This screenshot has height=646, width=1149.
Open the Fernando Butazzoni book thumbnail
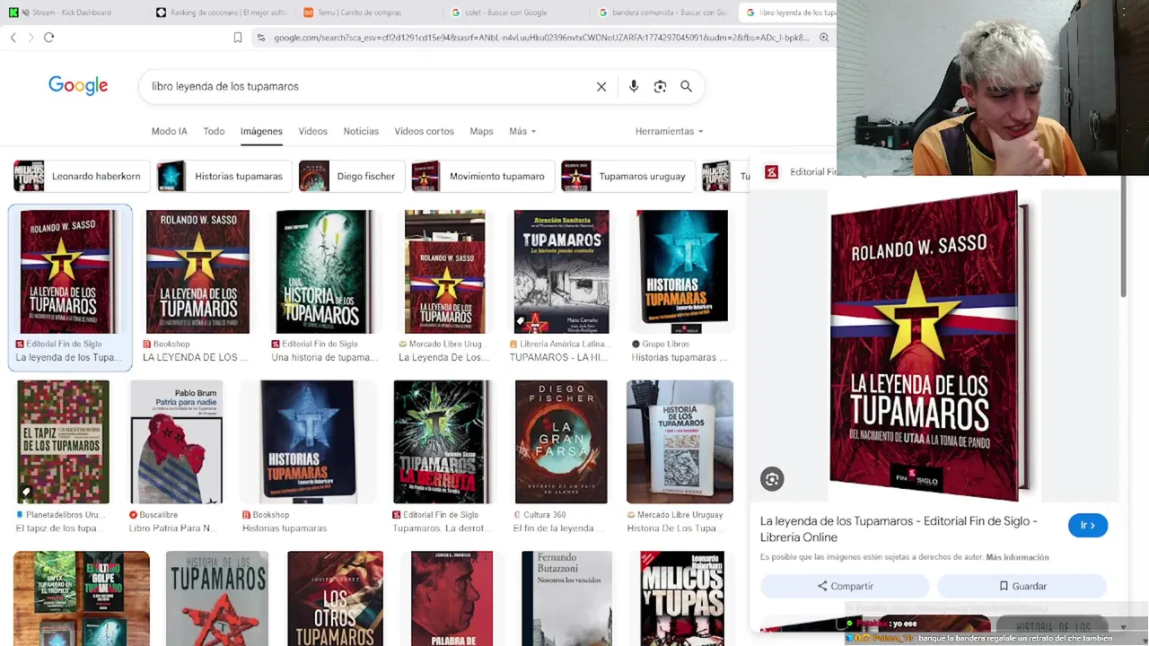point(566,598)
